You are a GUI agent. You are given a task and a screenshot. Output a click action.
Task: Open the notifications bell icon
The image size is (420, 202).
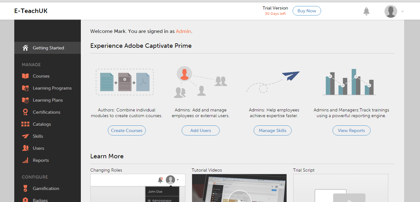click(366, 11)
